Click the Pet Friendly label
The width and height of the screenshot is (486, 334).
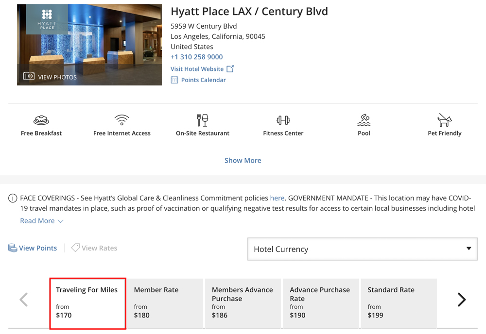[445, 133]
